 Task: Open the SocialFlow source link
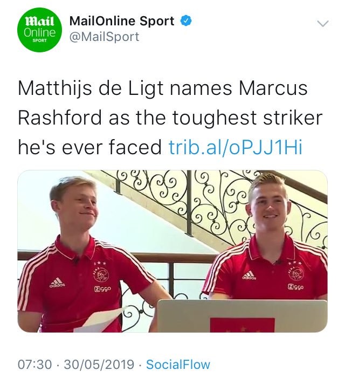[x=178, y=364]
